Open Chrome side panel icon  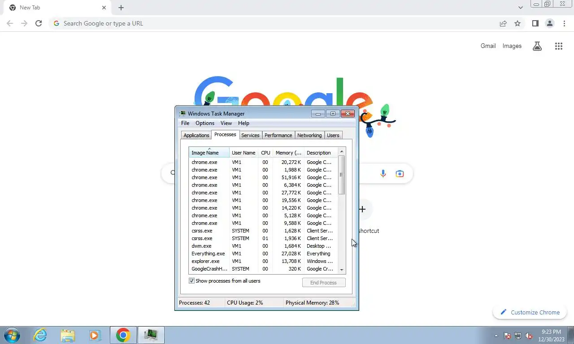click(535, 23)
